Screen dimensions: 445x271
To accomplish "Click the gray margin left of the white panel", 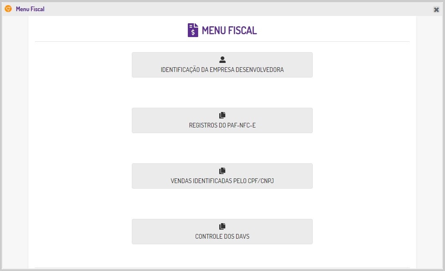I will tap(15, 142).
